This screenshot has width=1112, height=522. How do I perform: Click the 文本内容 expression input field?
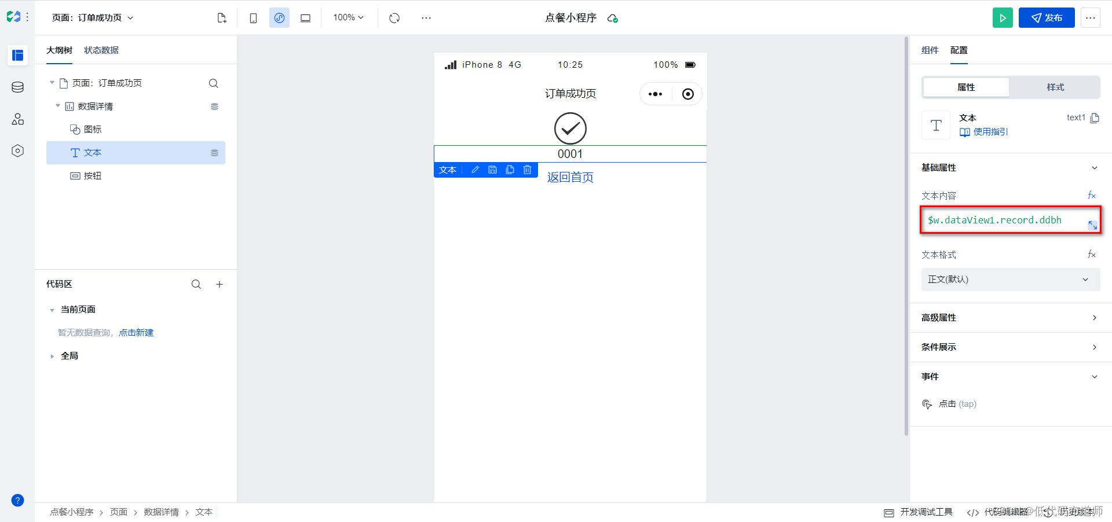(x=1011, y=220)
